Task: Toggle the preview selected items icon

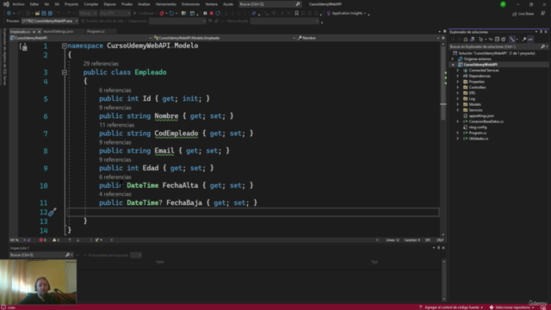Action: (530, 40)
